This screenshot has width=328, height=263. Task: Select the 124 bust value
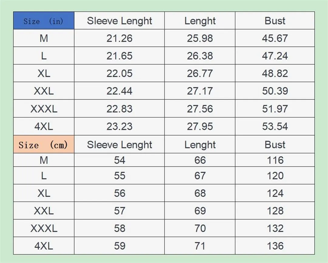pos(275,193)
